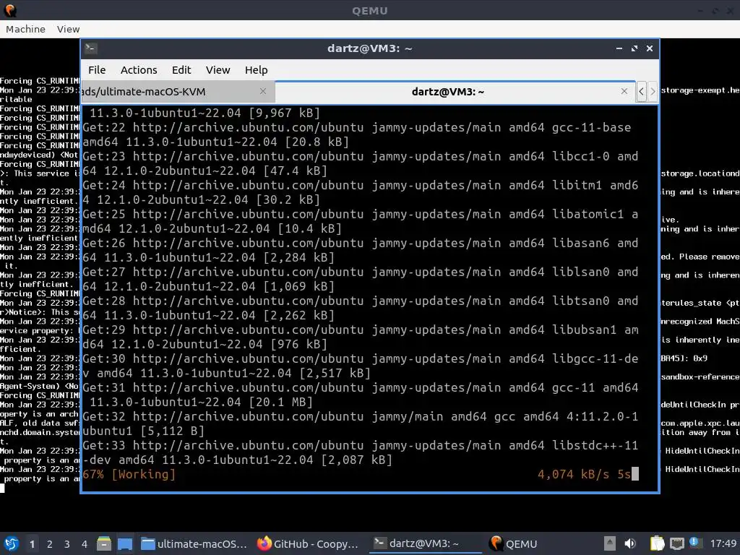Open the QEMU Machine menu
740x555 pixels.
[x=25, y=29]
